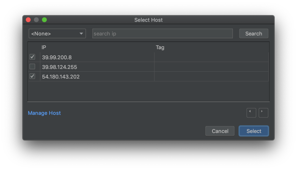Click the Tag column header
Screen dimensions: 297x170
(x=160, y=47)
